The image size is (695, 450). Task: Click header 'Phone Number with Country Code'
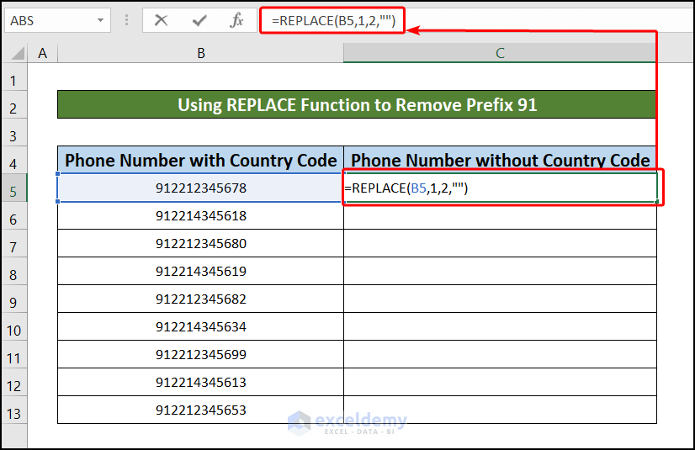pos(201,160)
